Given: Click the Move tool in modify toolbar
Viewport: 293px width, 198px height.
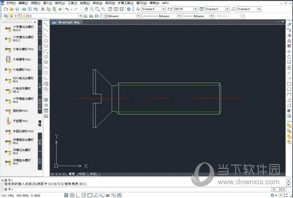Looking at the screenshot, I should [289, 52].
